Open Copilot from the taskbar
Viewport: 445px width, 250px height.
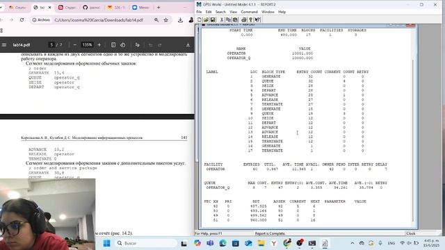click(197, 243)
